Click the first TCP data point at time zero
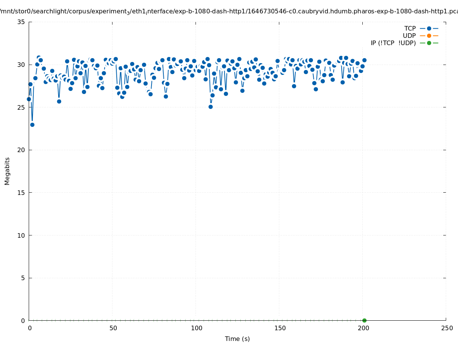458x344 pixels. pyautogui.click(x=29, y=99)
